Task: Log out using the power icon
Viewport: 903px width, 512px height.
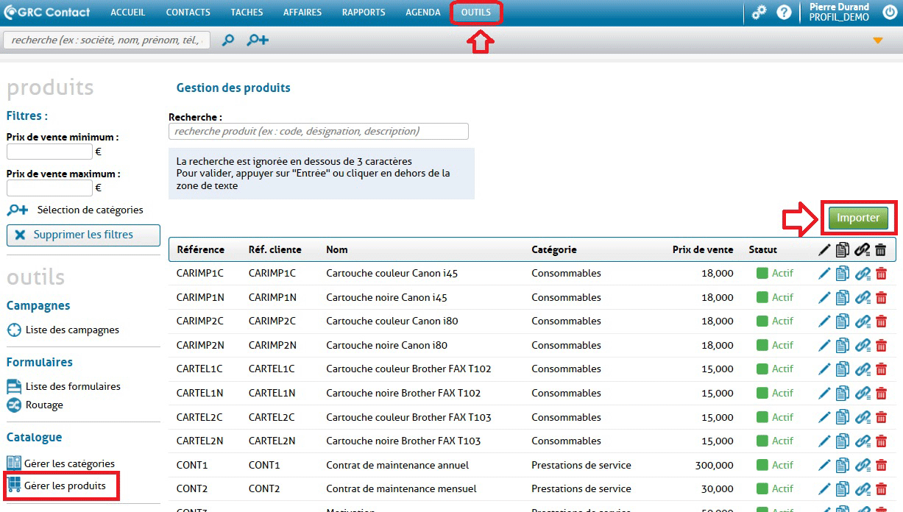Action: (x=889, y=13)
